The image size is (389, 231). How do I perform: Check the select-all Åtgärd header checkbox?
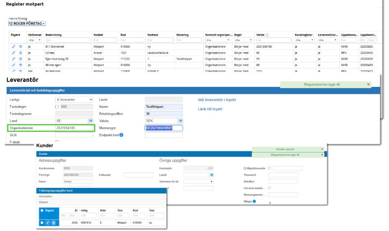tap(42, 211)
